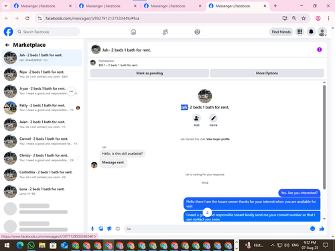Switch to third Messenger tab
Image resolution: width=335 pixels, height=251 pixels.
[173, 6]
